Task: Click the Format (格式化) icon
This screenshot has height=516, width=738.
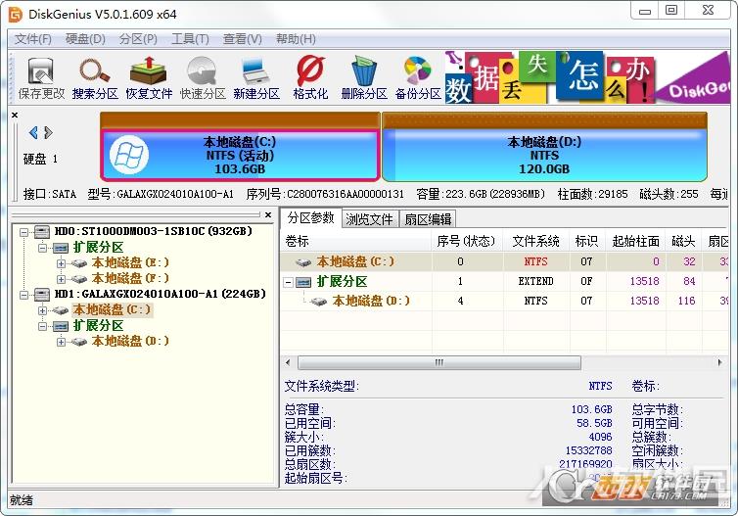Action: click(x=310, y=78)
